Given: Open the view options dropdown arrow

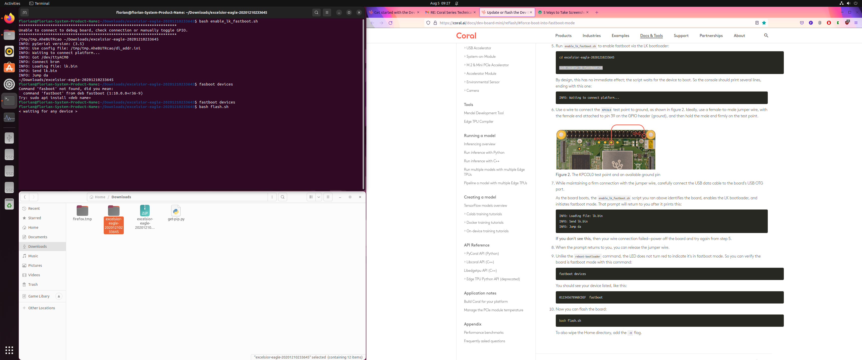Looking at the screenshot, I should (318, 197).
